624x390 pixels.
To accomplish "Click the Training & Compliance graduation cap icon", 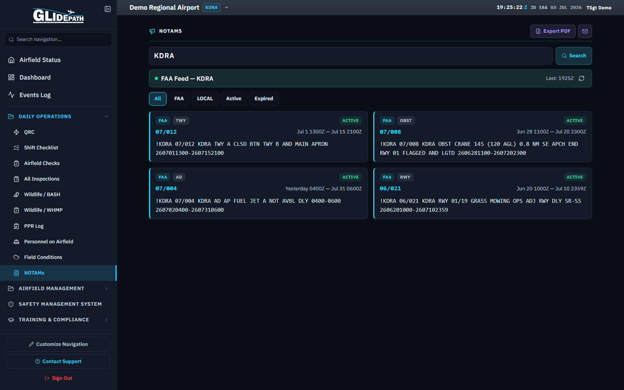I will [11, 320].
